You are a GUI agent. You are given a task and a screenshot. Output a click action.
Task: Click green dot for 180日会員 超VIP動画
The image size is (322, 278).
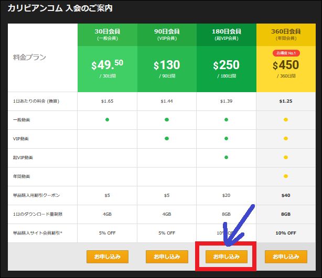coord(226,158)
